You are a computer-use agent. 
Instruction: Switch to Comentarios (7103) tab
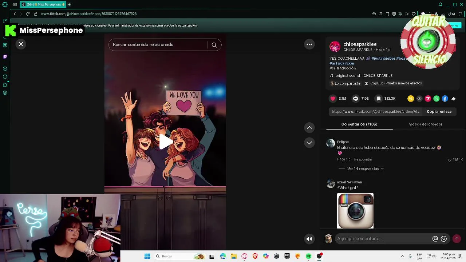pos(359,124)
